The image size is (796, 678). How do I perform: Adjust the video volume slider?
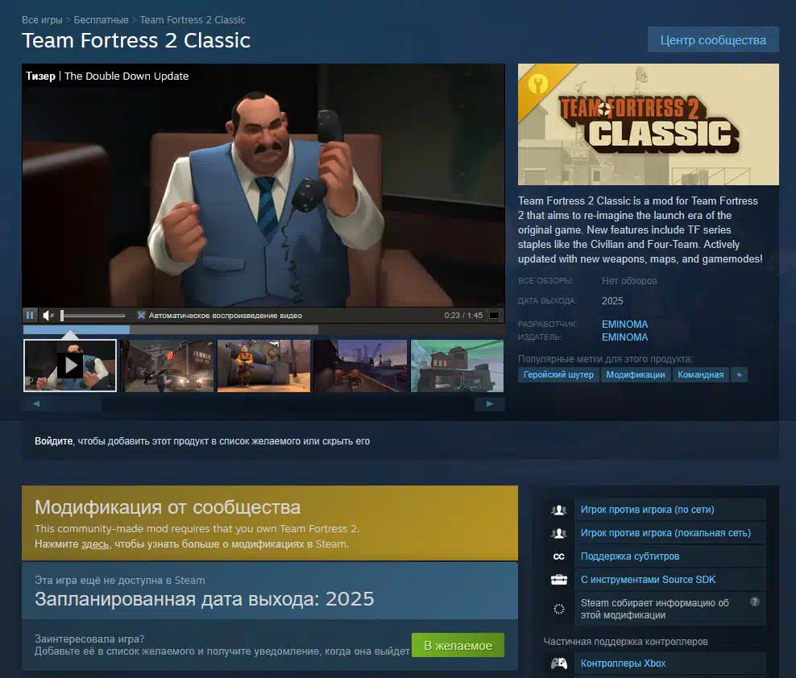[93, 316]
